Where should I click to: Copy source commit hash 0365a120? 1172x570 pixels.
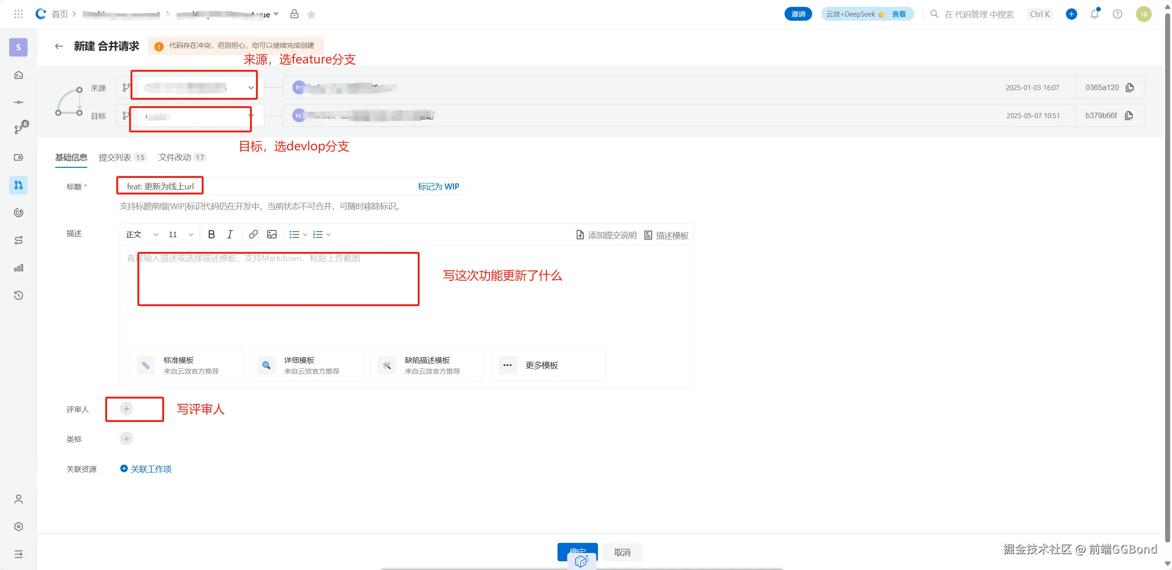1130,87
